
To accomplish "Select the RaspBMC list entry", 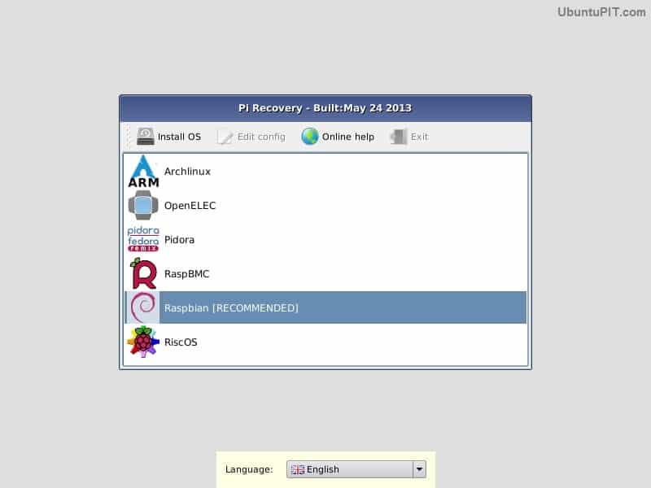I will coord(325,273).
